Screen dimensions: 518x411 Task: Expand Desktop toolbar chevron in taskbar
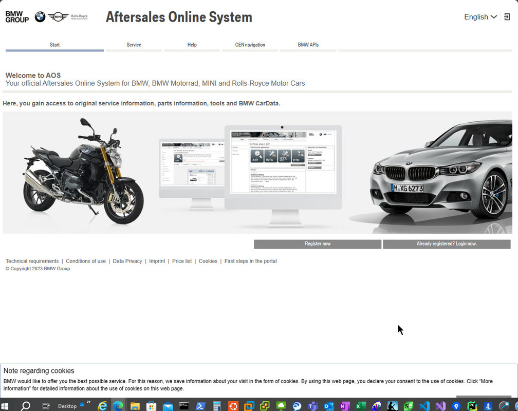[88, 402]
